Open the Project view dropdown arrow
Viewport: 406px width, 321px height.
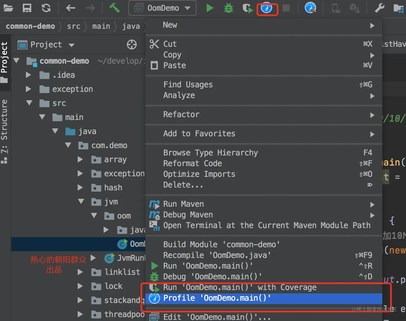click(72, 45)
